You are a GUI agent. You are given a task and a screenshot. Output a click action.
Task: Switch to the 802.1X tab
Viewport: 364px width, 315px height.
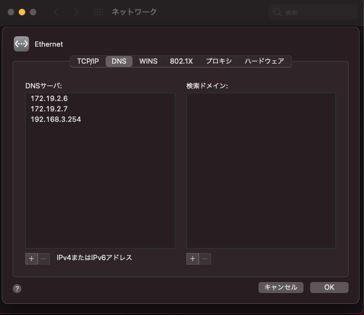(181, 61)
